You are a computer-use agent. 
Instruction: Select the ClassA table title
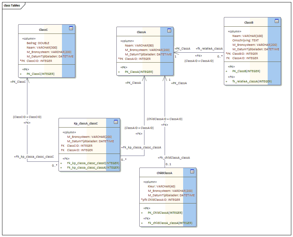pos(141,32)
